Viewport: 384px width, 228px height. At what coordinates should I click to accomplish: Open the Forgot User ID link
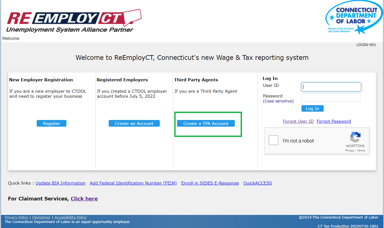tap(298, 121)
